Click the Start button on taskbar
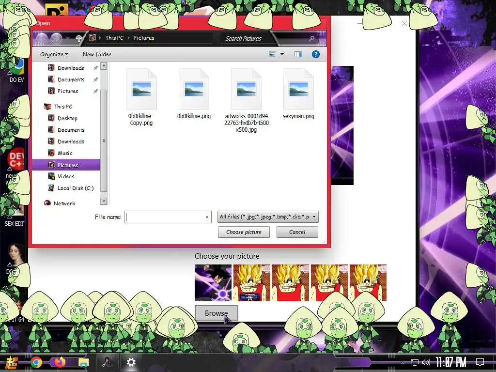496x372 pixels. pos(12,363)
